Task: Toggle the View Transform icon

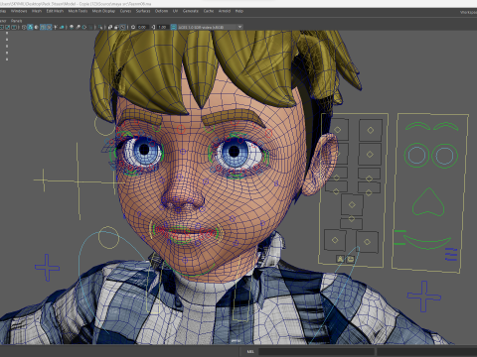Action: (x=173, y=27)
